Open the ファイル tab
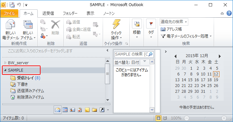 tap(9, 13)
